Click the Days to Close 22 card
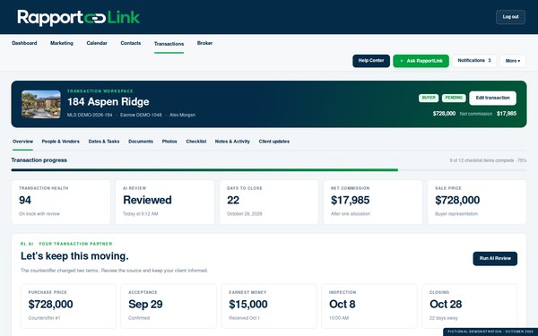The height and width of the screenshot is (336, 538). (x=269, y=202)
